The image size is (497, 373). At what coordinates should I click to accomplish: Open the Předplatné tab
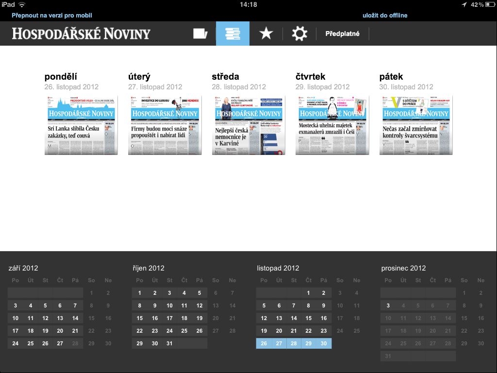click(342, 34)
